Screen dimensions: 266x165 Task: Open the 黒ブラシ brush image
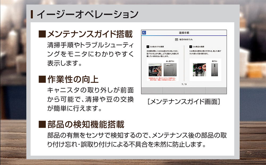(214, 70)
